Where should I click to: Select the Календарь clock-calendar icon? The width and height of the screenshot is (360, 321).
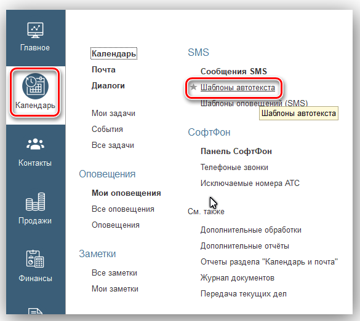pyautogui.click(x=35, y=87)
